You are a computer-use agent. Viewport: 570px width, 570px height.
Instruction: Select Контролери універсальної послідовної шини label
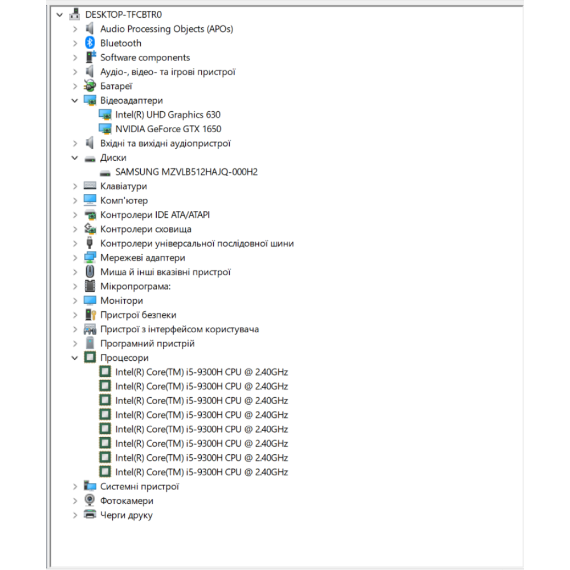[x=197, y=243]
